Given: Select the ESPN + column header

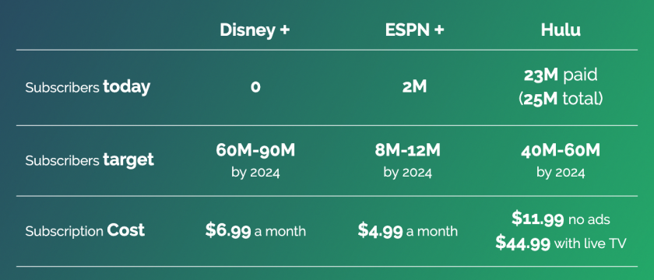Looking at the screenshot, I should click(x=414, y=30).
